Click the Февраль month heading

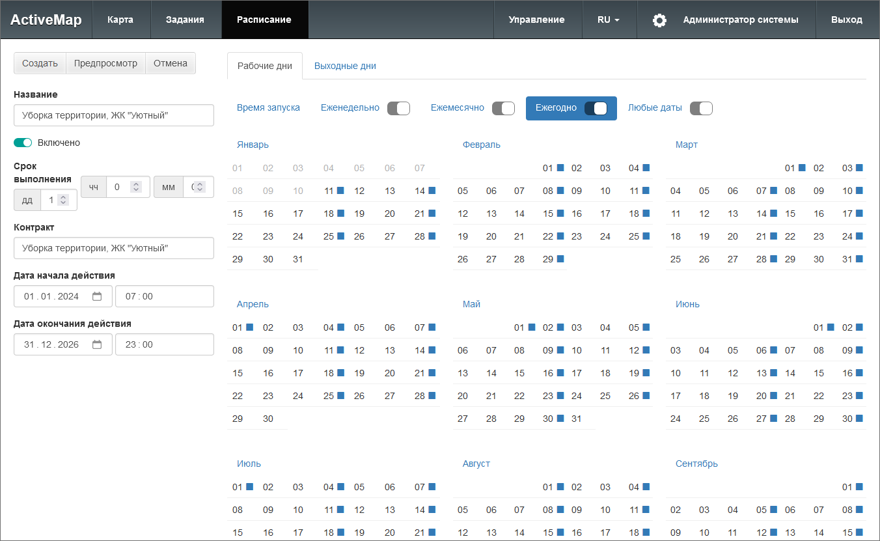482,145
